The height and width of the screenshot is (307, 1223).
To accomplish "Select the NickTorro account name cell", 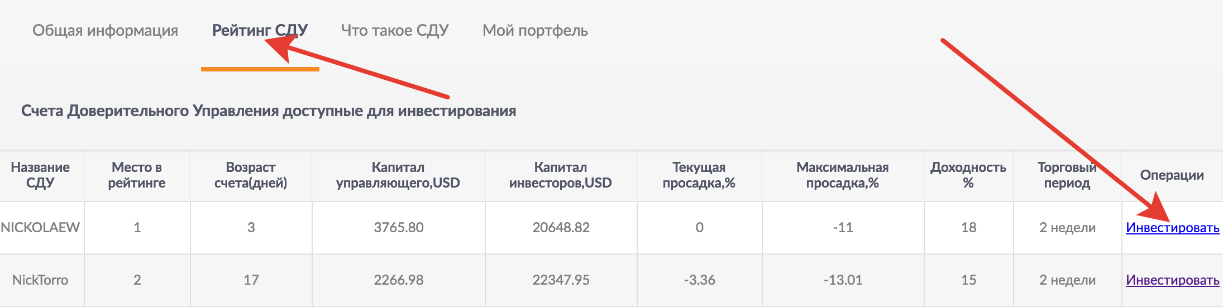I will [40, 280].
